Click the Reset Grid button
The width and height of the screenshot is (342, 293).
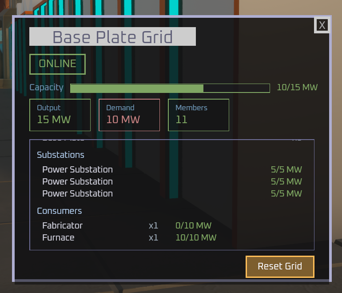tap(280, 267)
